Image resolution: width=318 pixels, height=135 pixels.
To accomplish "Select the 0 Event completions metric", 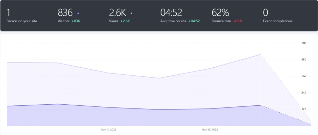I will pos(278,16).
